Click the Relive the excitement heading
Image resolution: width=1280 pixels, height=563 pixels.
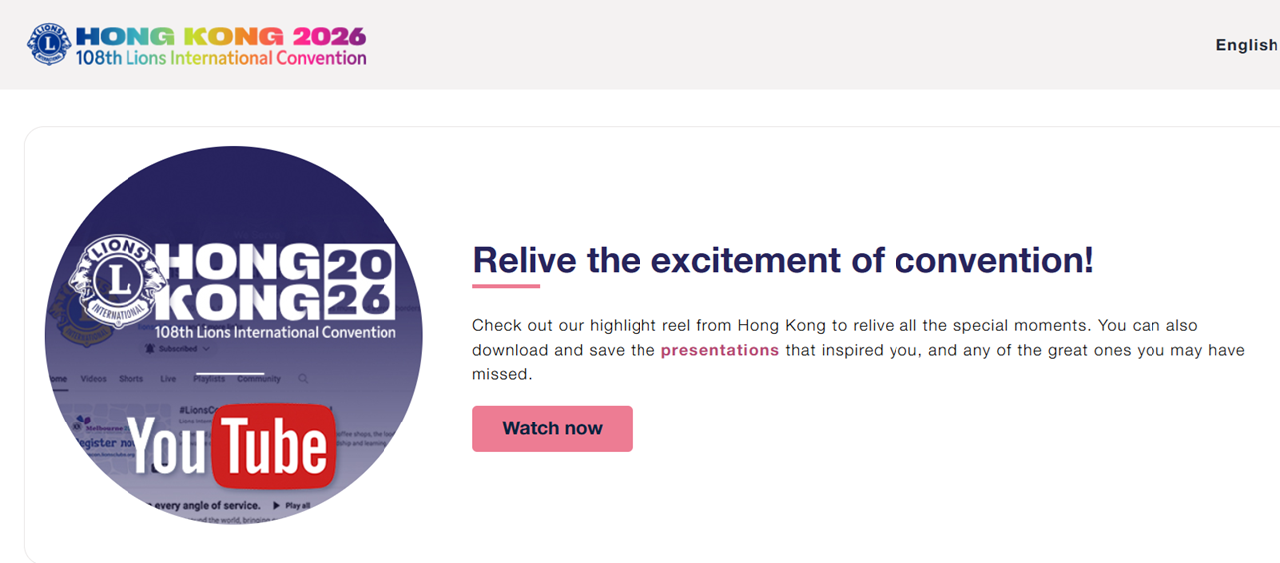tap(783, 260)
